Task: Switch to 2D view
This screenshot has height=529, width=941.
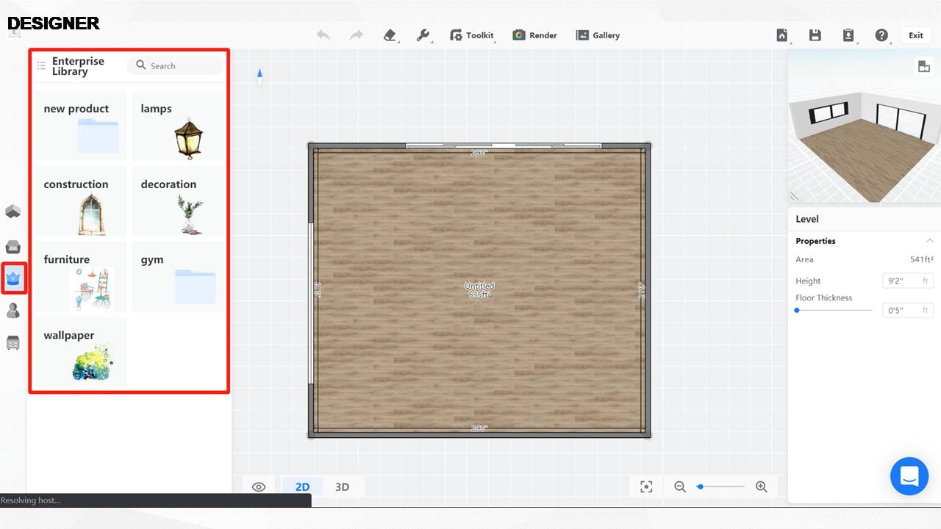Action: [302, 486]
